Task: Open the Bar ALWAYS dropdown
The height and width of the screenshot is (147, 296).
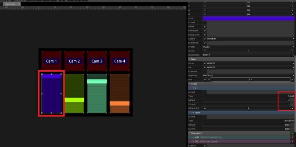Action: point(251,68)
